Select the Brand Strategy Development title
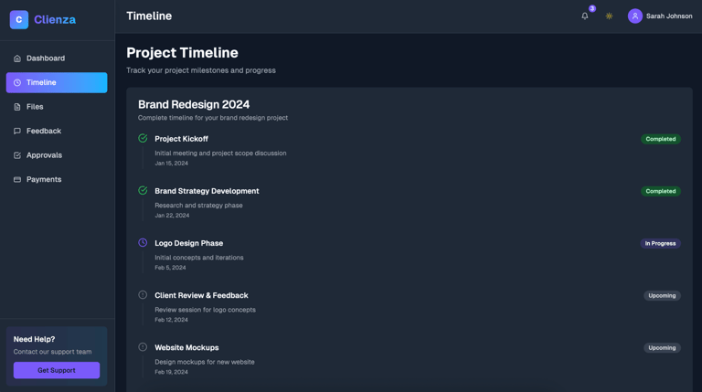 tap(207, 191)
